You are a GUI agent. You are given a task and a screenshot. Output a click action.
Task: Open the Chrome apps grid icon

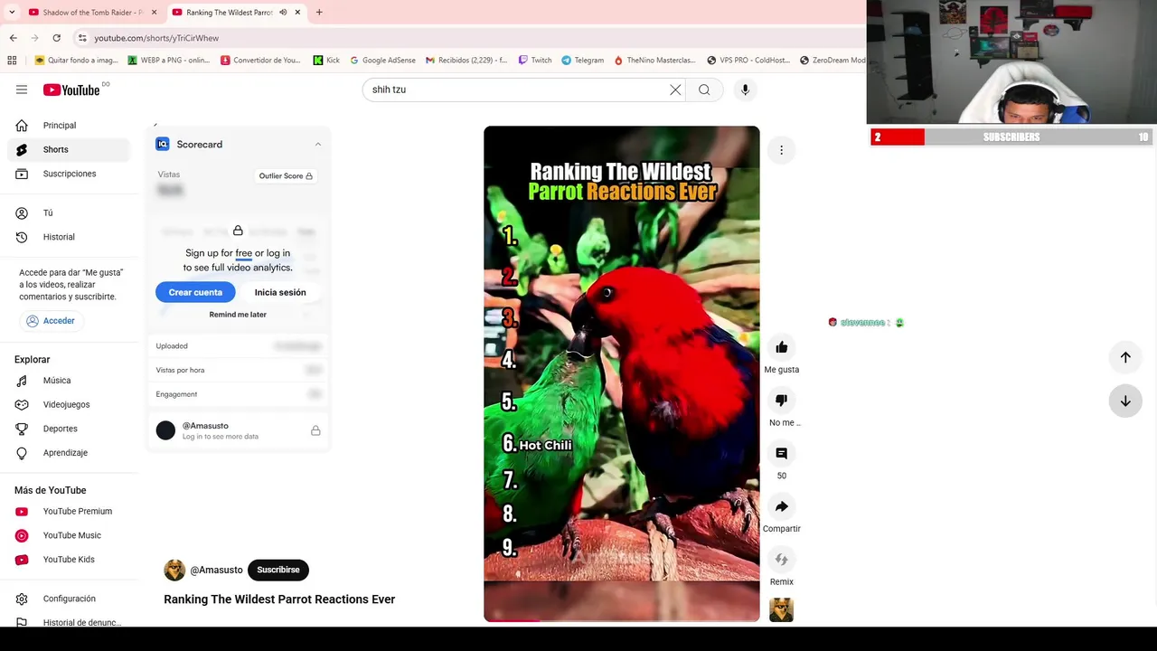tap(12, 61)
